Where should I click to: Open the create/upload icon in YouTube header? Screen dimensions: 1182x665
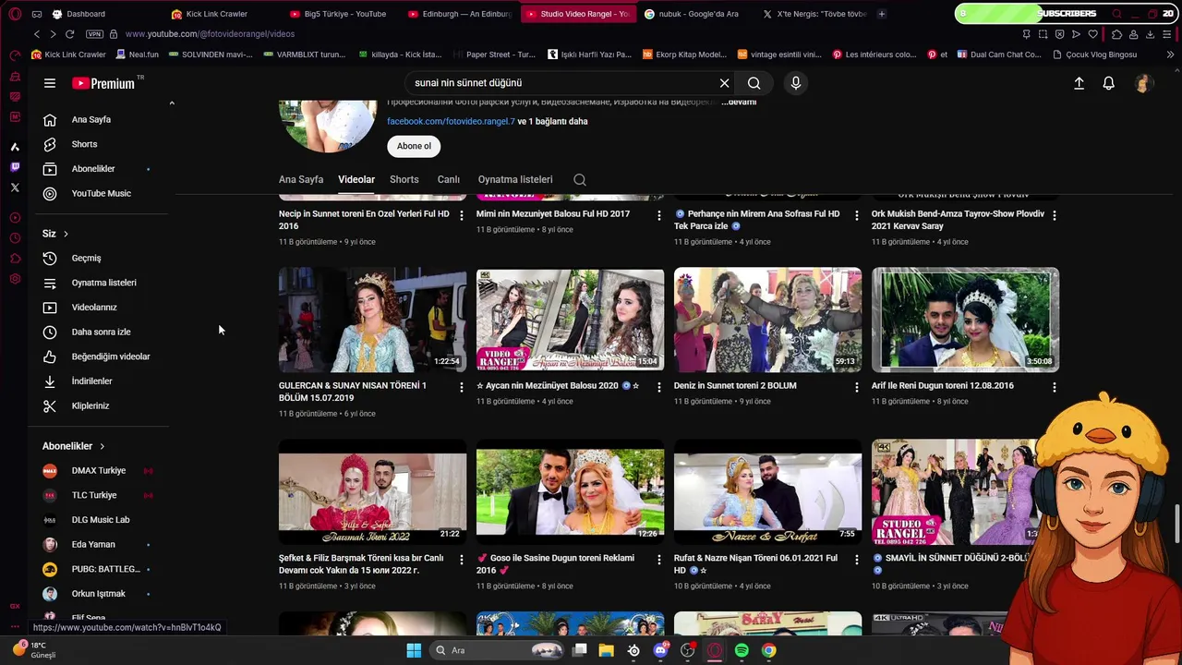tap(1079, 83)
